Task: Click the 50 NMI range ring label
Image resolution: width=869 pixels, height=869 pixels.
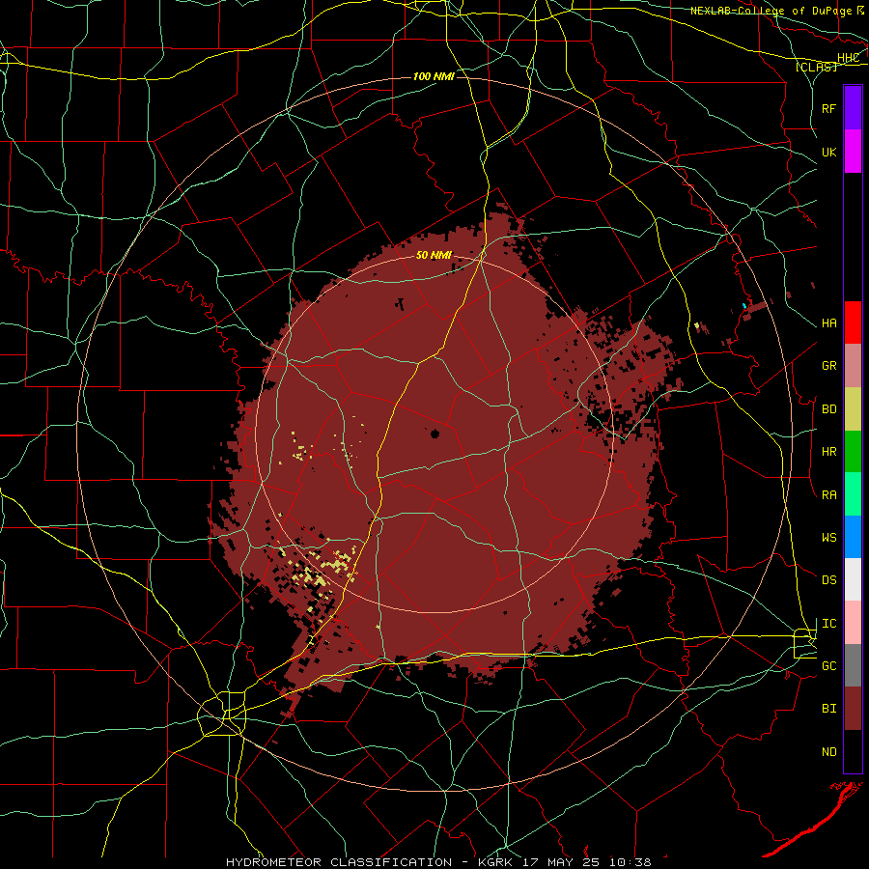Action: point(434,255)
